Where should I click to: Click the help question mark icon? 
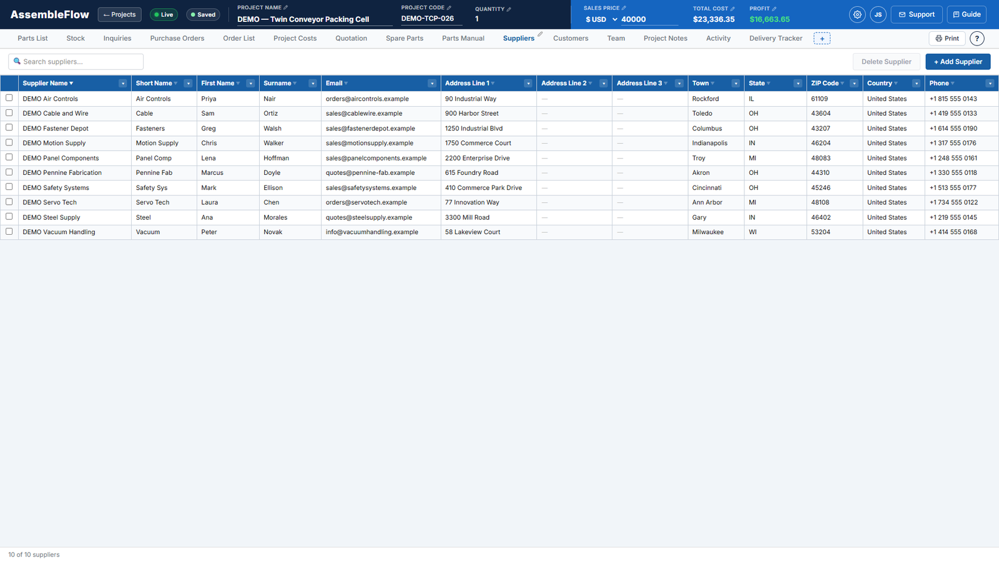977,39
